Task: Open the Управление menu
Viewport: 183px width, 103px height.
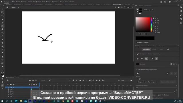Action: tap(55, 2)
